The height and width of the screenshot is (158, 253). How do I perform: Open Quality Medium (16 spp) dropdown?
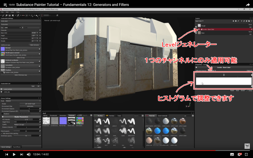(x=27, y=125)
